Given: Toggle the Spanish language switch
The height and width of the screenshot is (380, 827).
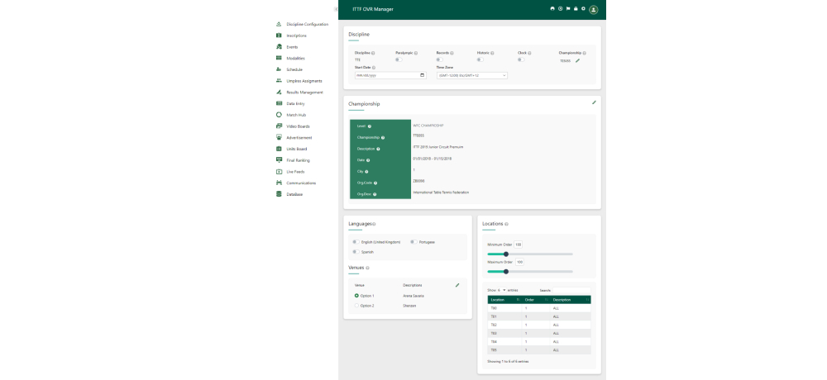Looking at the screenshot, I should (355, 251).
